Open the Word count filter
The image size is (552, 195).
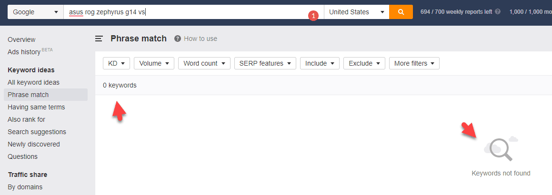pyautogui.click(x=204, y=64)
